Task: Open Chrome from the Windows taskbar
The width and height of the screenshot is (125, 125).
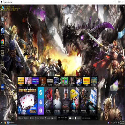Action: pos(5,123)
